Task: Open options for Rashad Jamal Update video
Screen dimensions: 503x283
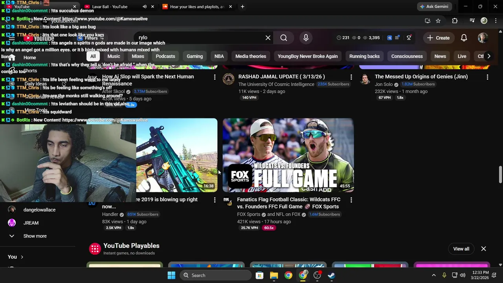Action: (351, 77)
